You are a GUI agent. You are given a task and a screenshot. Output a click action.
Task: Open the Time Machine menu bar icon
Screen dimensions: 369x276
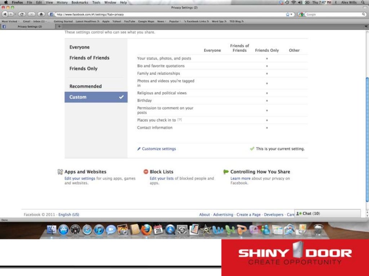[287, 3]
